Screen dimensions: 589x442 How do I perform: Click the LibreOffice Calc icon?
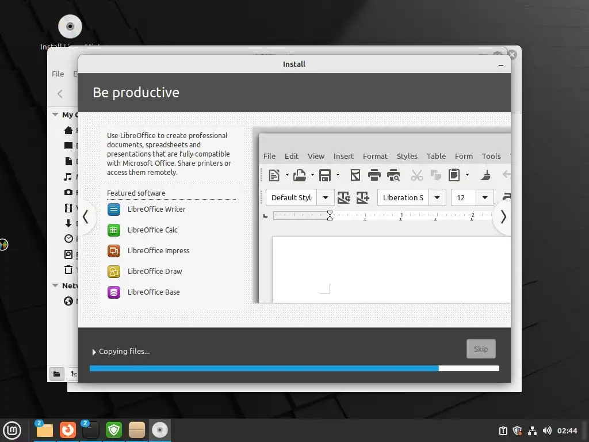114,230
